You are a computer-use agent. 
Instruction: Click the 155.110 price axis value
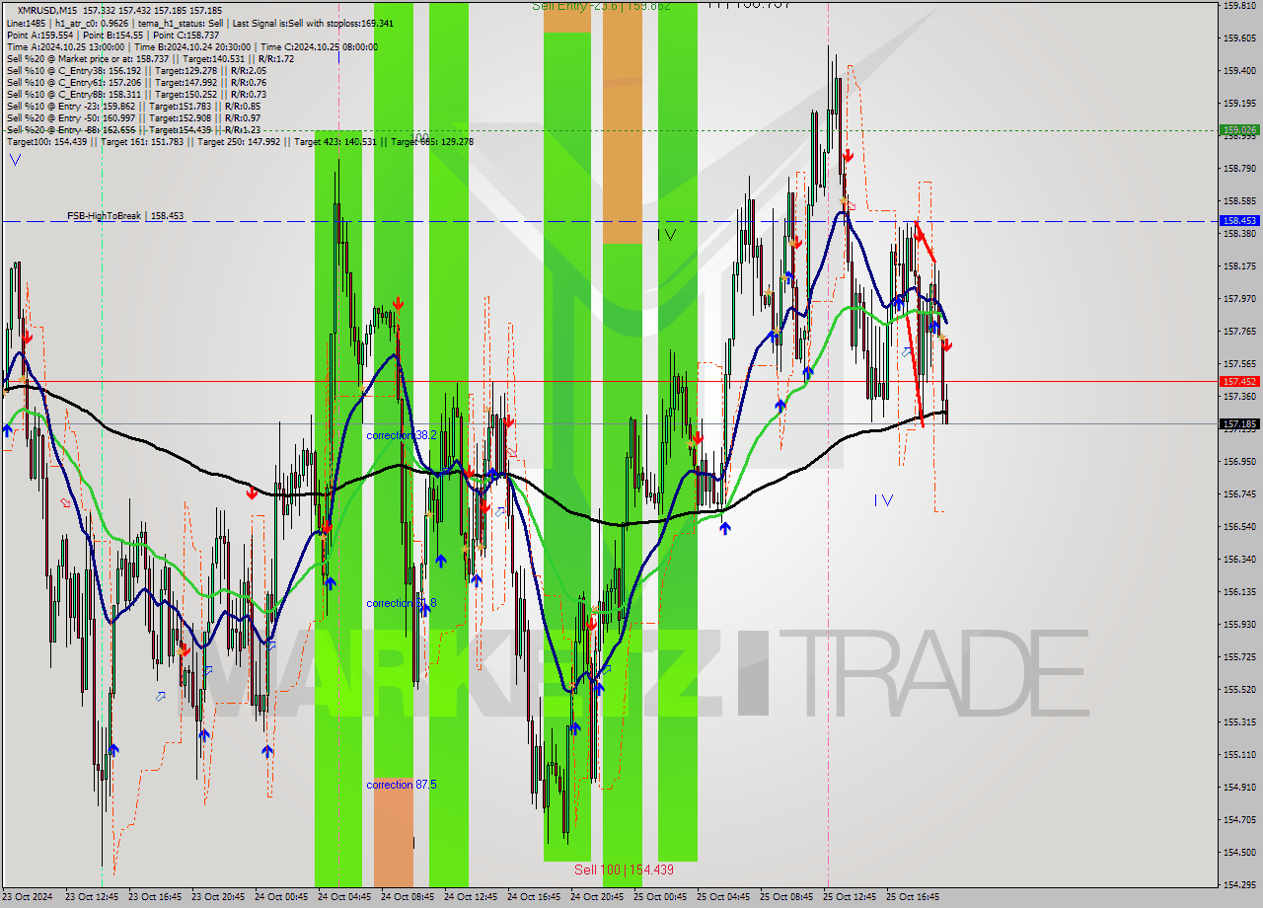(x=1239, y=754)
